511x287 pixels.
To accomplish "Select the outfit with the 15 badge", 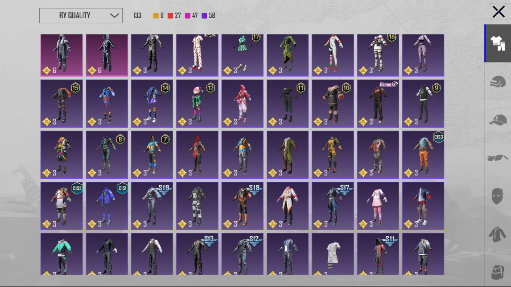I will [x=61, y=104].
